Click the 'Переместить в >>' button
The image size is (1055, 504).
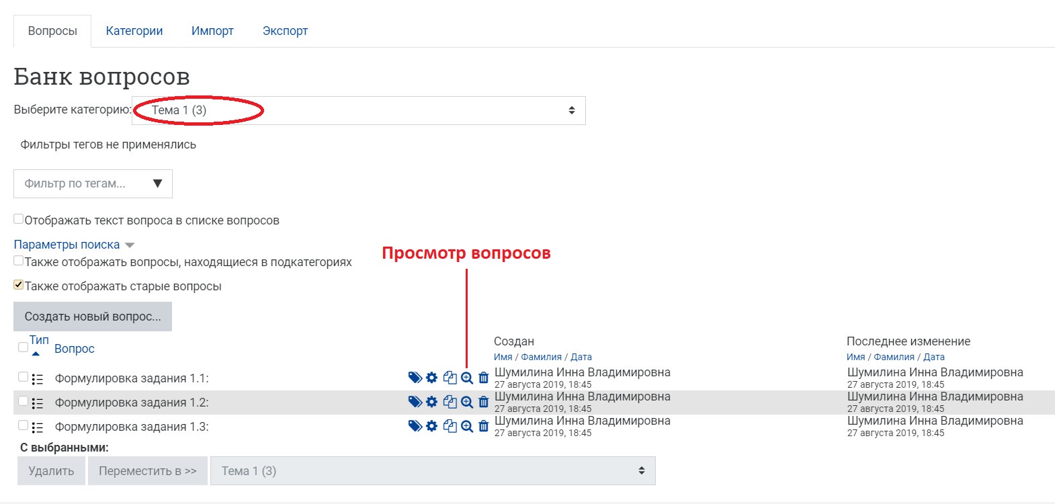[148, 471]
